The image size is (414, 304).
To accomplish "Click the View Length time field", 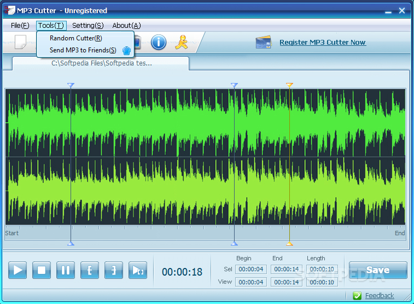I will point(322,282).
